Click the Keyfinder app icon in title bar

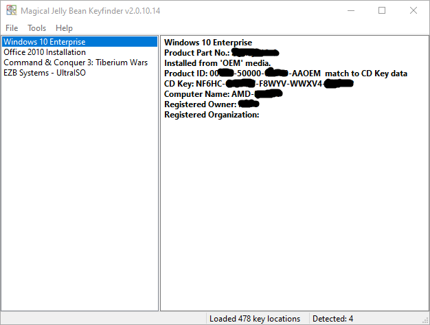pos(12,10)
